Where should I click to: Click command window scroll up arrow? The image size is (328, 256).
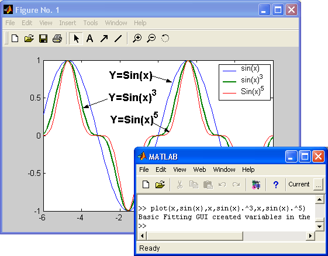pyautogui.click(x=320, y=200)
